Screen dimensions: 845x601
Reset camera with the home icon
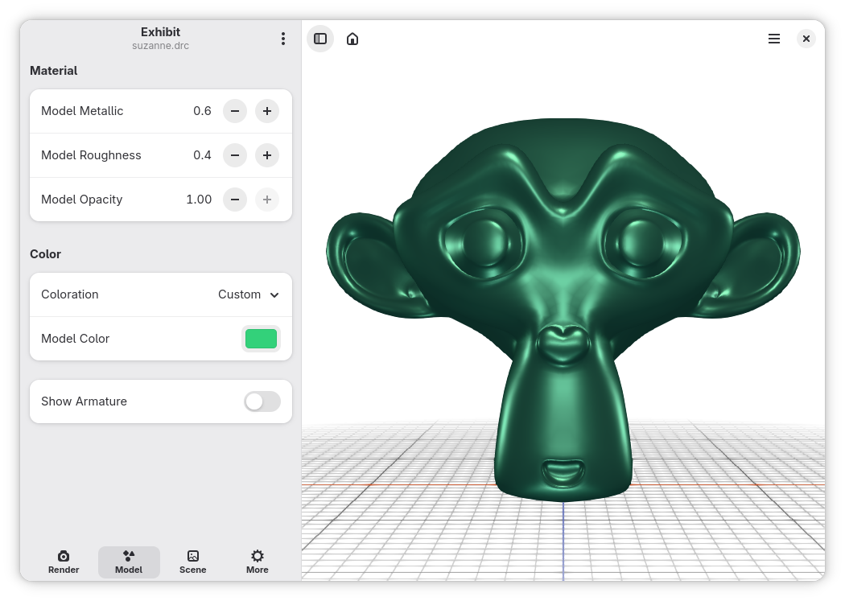coord(352,39)
